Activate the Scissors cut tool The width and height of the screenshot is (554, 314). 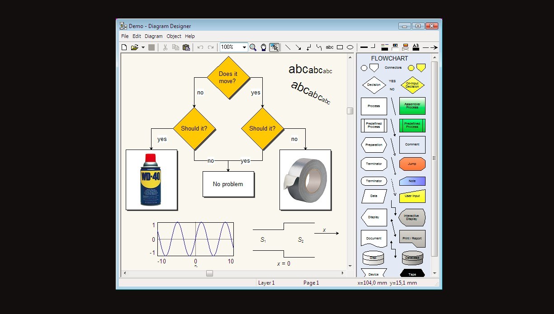pyautogui.click(x=166, y=47)
